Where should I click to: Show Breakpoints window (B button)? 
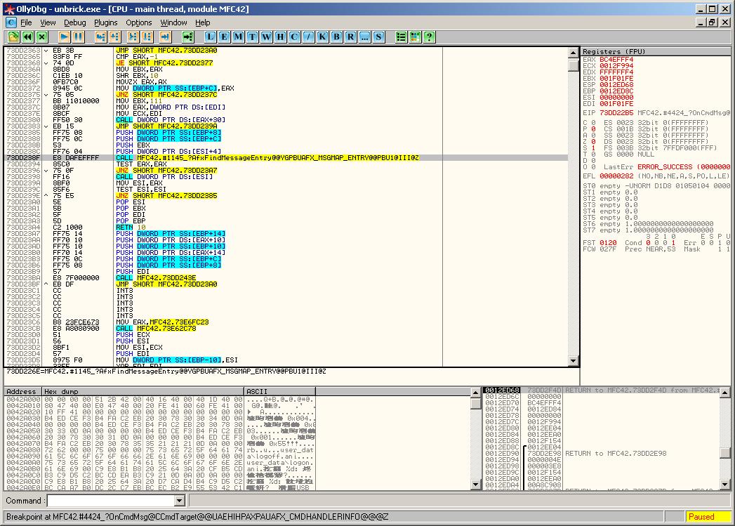click(336, 37)
